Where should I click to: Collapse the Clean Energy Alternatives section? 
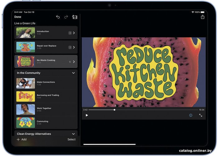coord(73,134)
